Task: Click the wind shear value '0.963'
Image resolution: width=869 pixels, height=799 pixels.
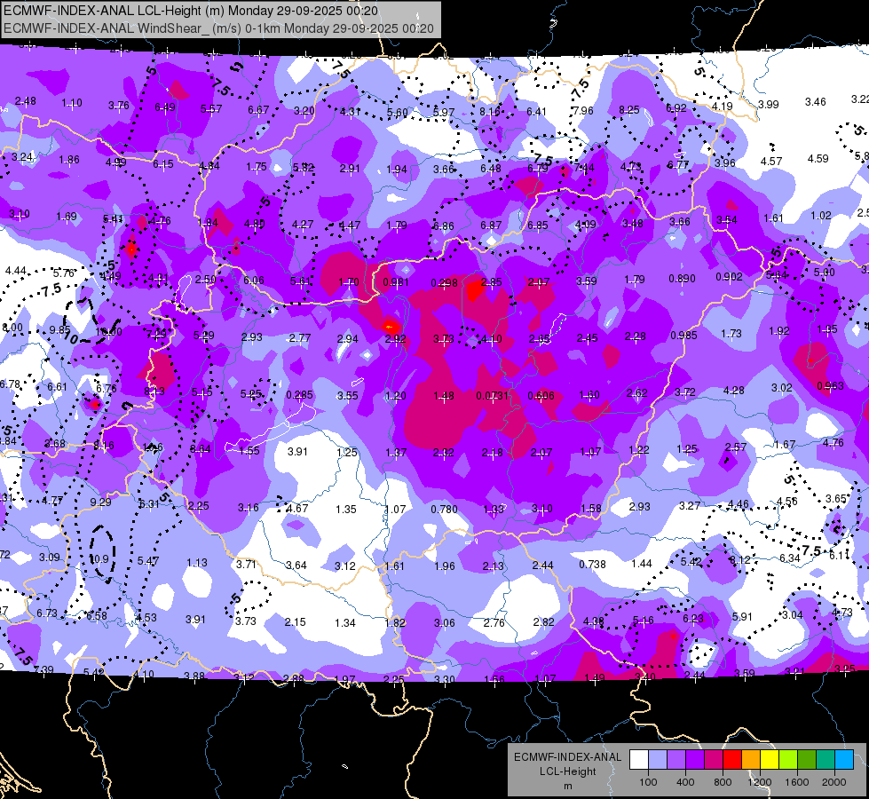Action: [x=830, y=386]
